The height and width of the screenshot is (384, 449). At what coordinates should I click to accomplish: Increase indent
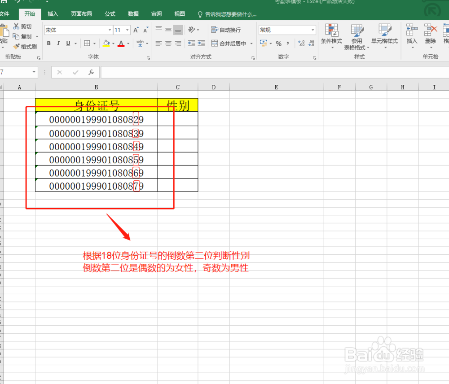pyautogui.click(x=201, y=44)
